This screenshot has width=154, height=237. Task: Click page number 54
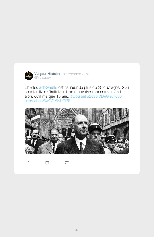point(77,230)
